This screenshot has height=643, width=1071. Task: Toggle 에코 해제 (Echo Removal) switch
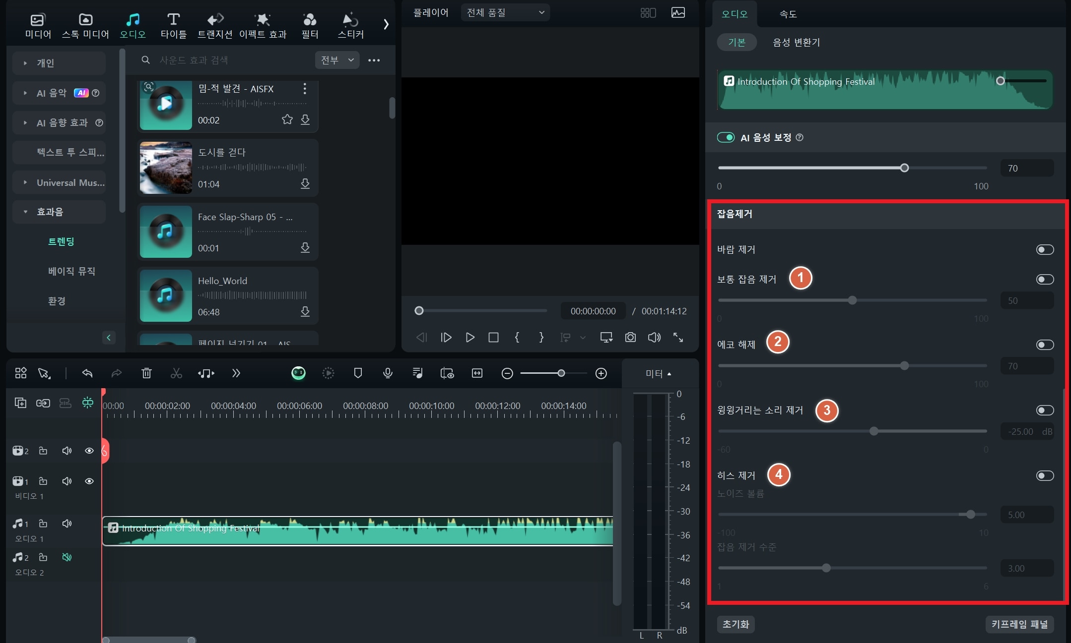click(x=1044, y=345)
